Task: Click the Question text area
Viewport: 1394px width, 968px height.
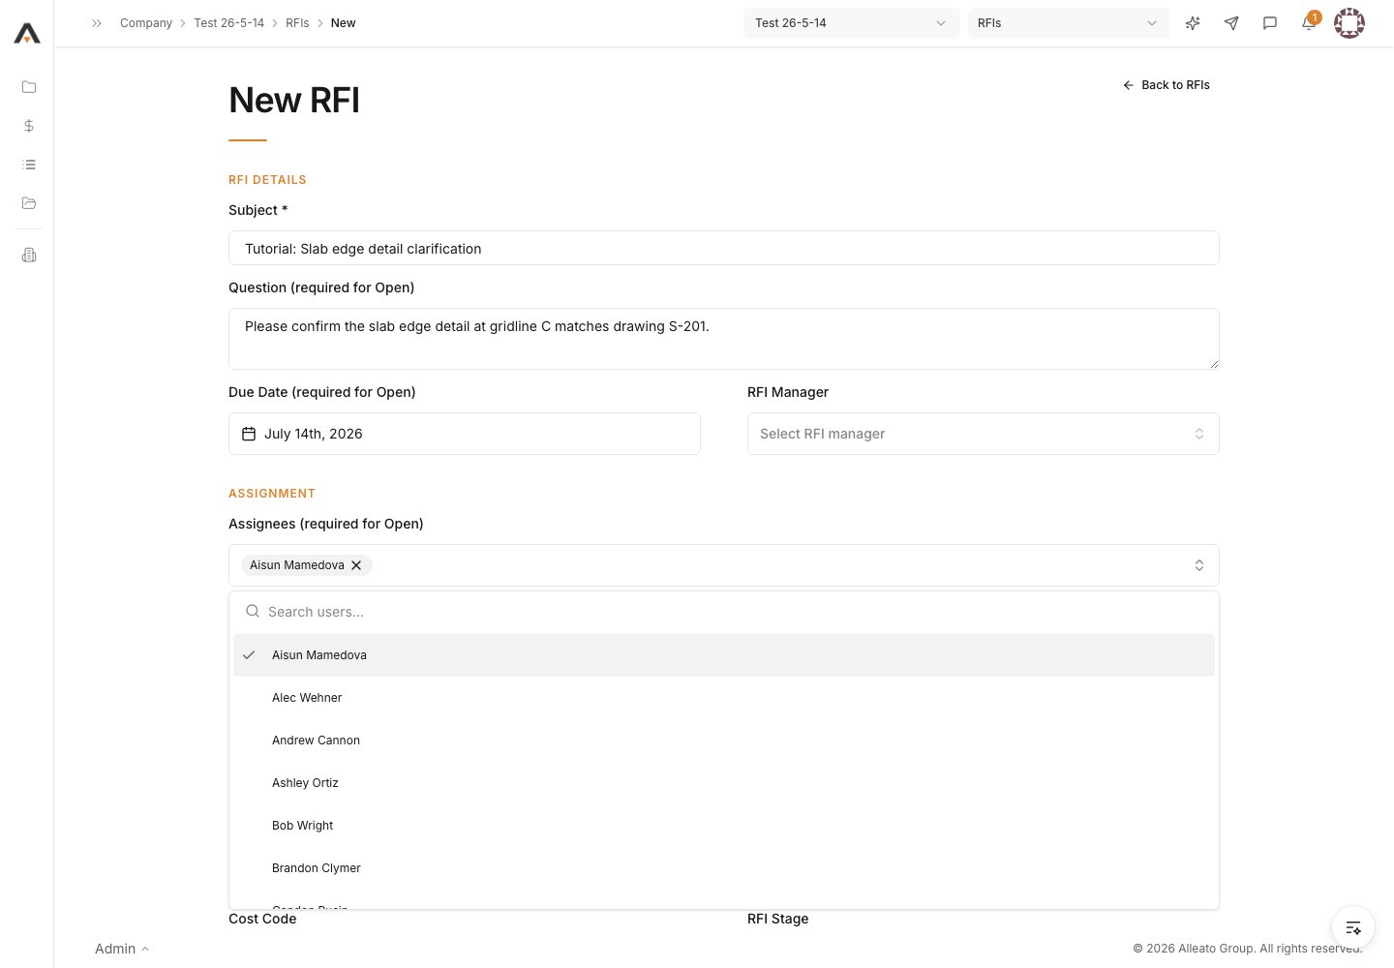Action: point(723,339)
